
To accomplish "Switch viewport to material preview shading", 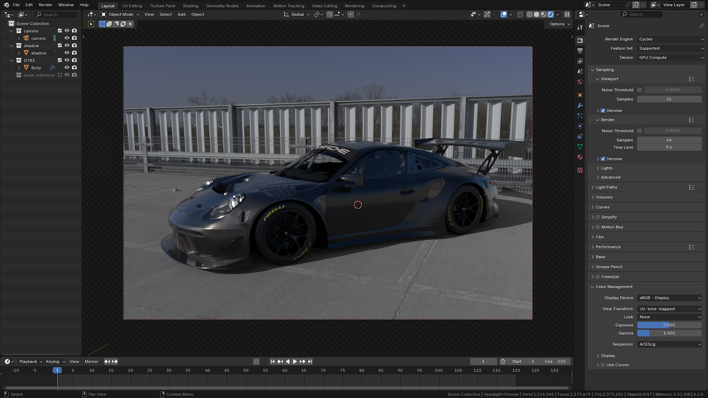I will (x=544, y=14).
